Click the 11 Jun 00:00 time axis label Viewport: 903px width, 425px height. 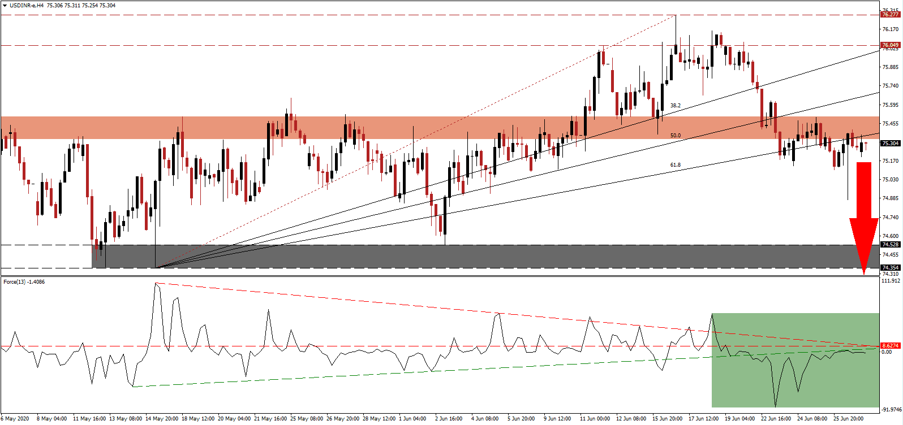[595, 419]
